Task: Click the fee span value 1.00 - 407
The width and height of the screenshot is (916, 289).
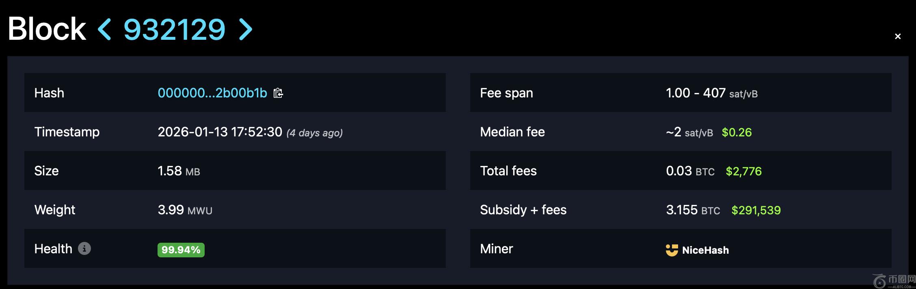Action: pos(696,93)
